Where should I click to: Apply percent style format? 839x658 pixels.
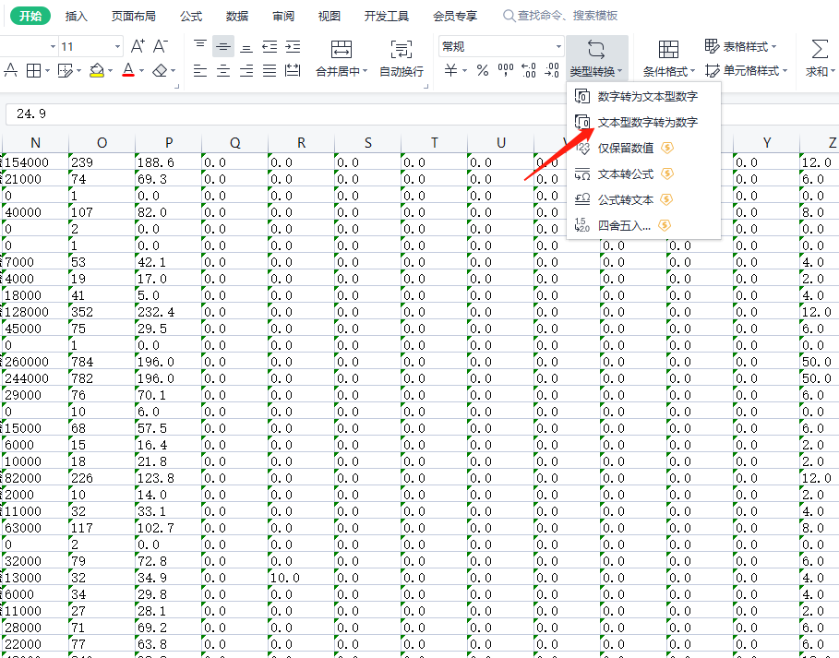[x=483, y=70]
